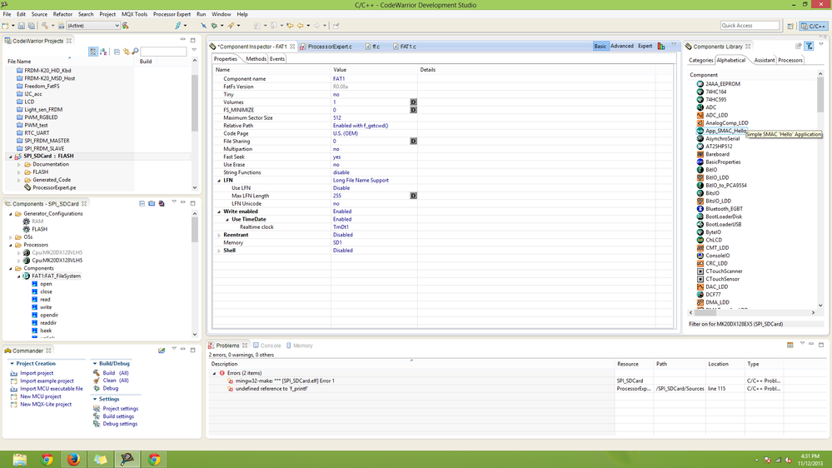Image resolution: width=832 pixels, height=468 pixels.
Task: Toggle LFN Unicode value 'no'
Action: click(336, 204)
